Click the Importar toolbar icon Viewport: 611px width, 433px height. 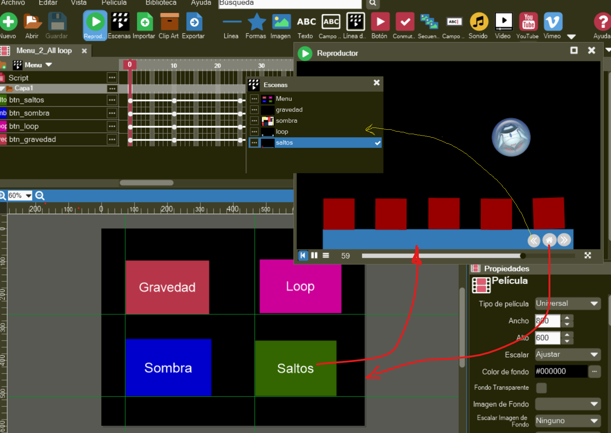144,23
